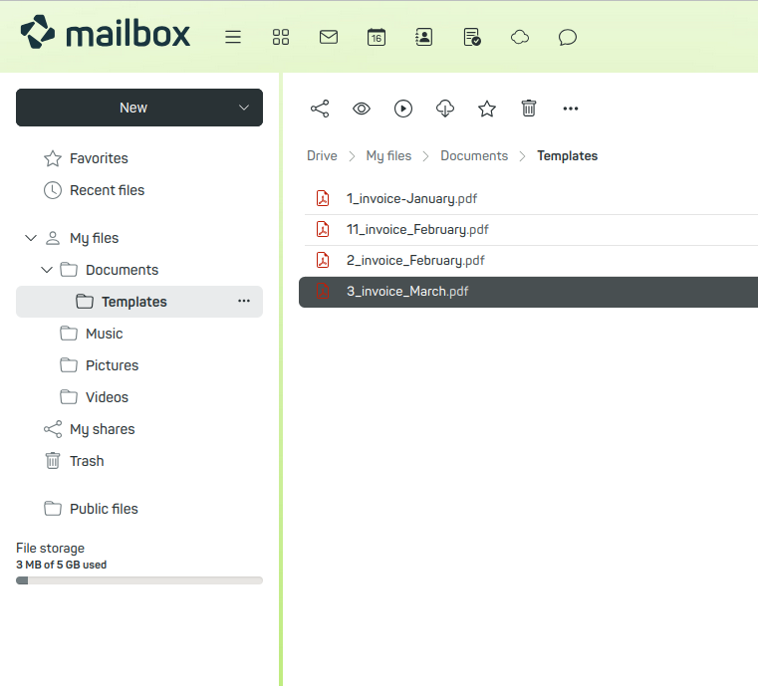This screenshot has width=758, height=686.
Task: Open the Calendar app icon
Action: tap(377, 37)
